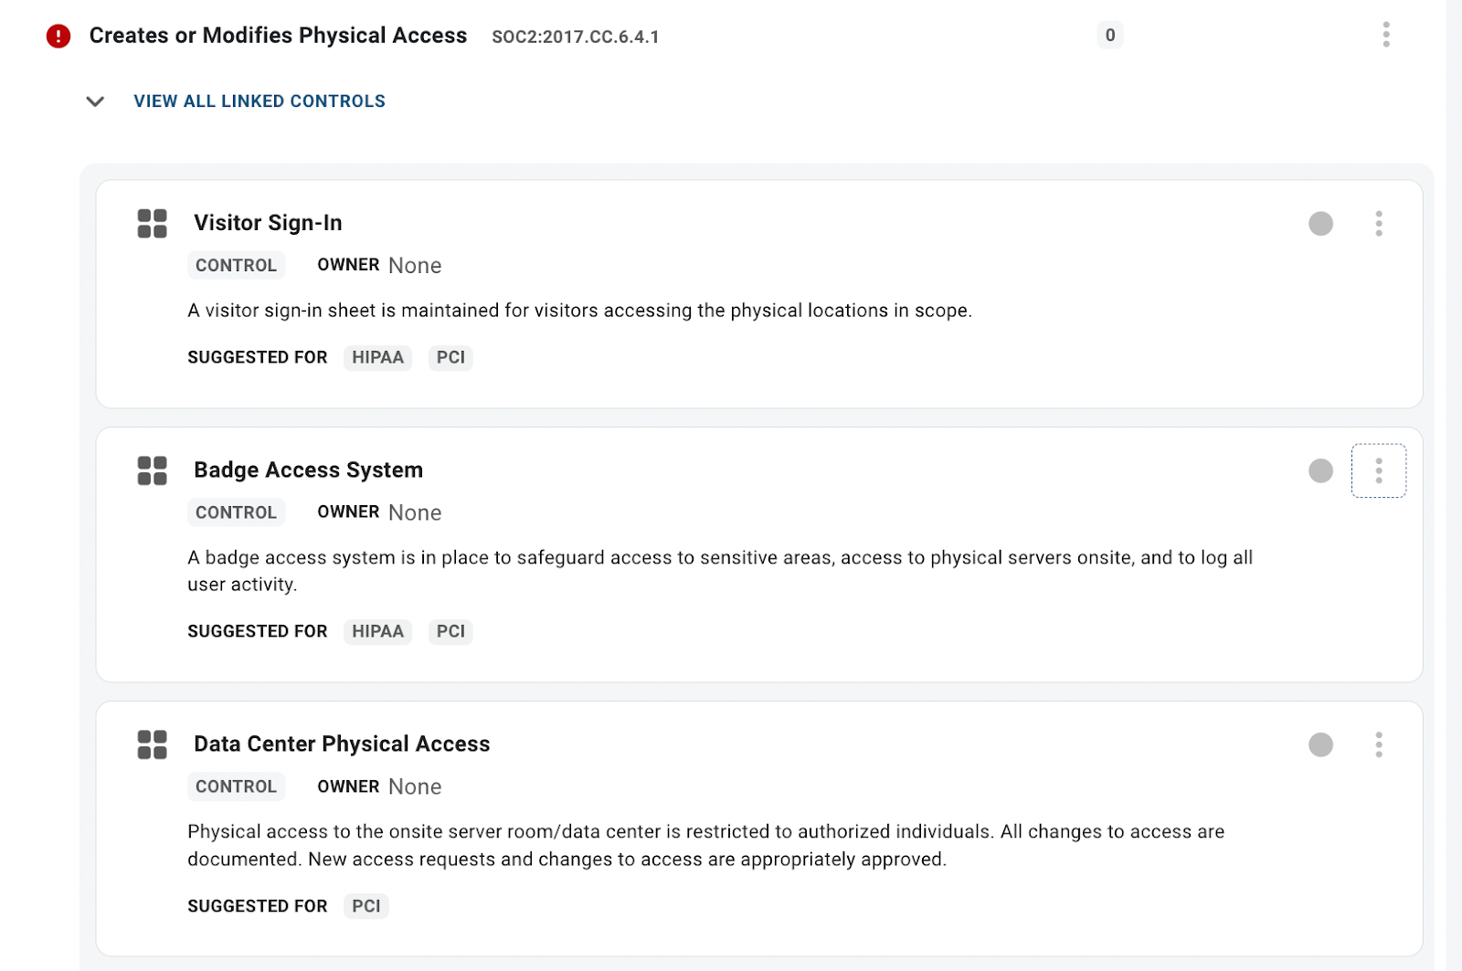Image resolution: width=1462 pixels, height=971 pixels.
Task: Click the red alert icon beside Creates or Modifies Physical Access
Action: 58,36
